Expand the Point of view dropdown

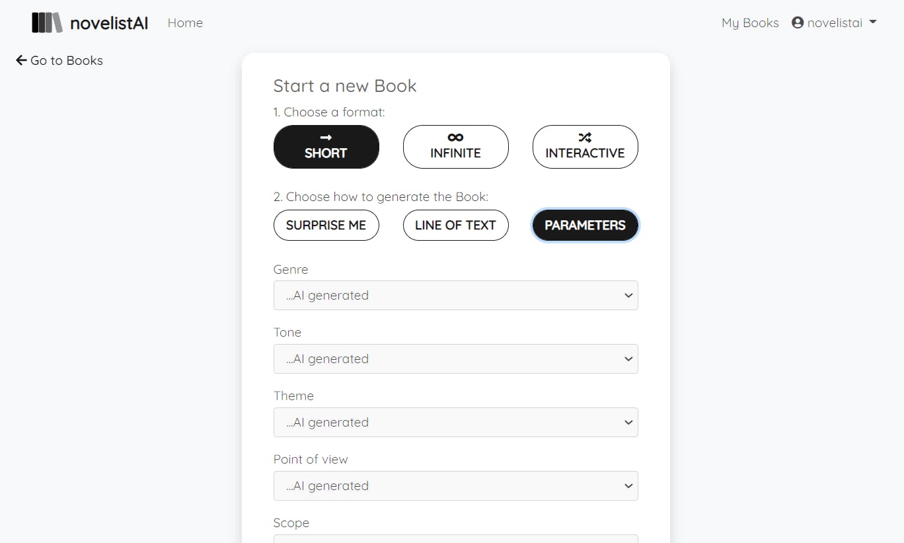(x=456, y=485)
